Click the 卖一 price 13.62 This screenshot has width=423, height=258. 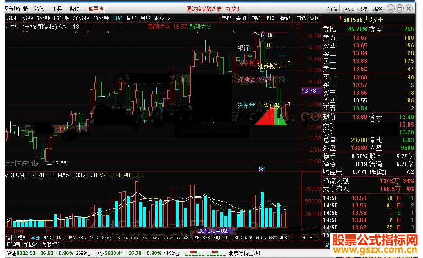click(360, 69)
